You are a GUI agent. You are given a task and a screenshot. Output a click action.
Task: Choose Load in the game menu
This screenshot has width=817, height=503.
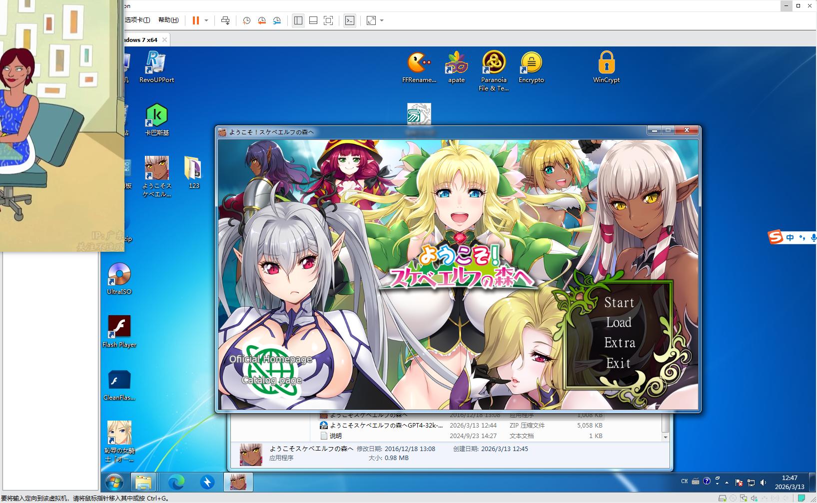[x=619, y=323]
